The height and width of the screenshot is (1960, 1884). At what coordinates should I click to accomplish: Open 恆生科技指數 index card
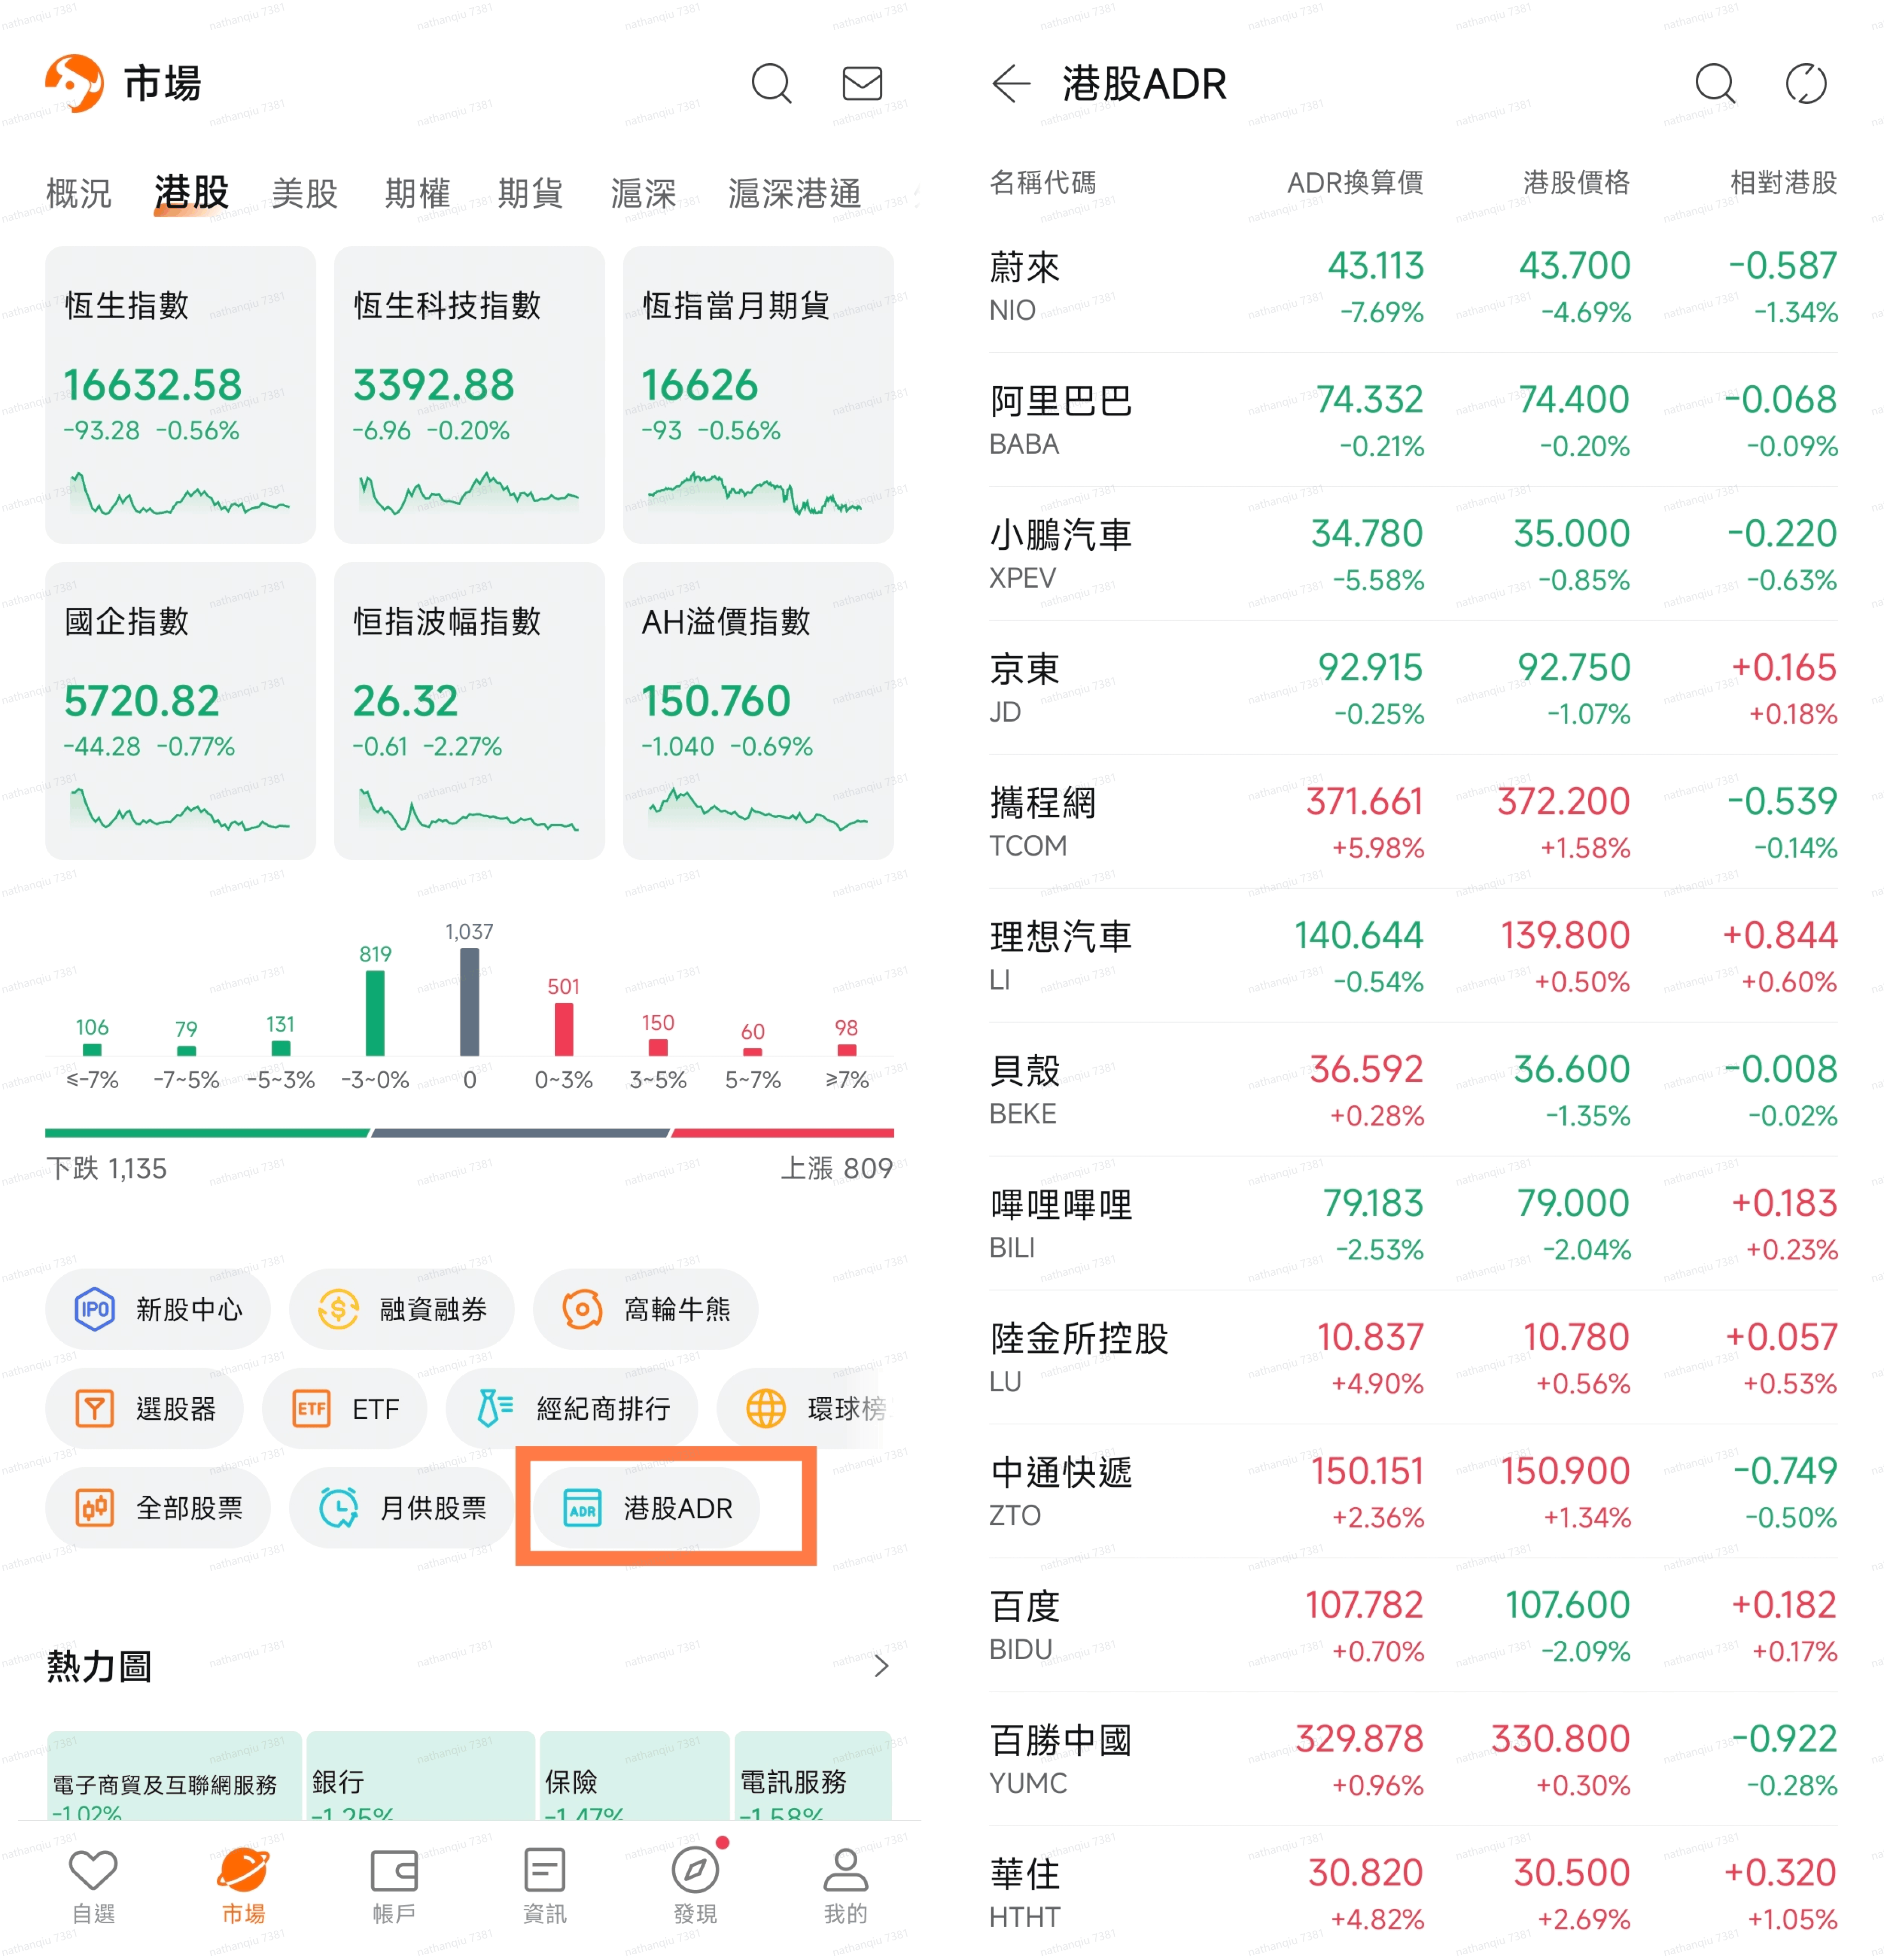(469, 395)
